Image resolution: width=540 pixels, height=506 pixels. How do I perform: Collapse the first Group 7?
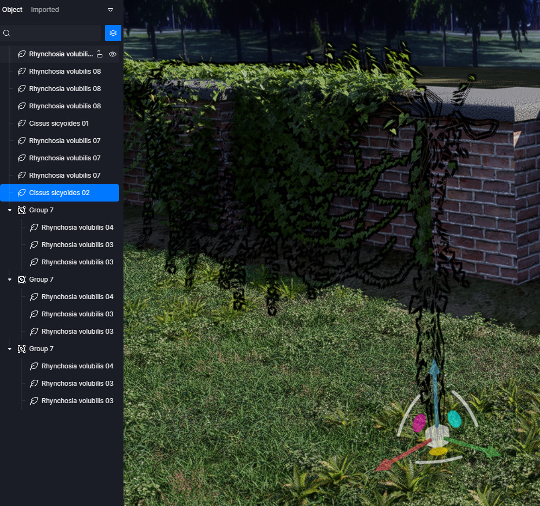[10, 210]
